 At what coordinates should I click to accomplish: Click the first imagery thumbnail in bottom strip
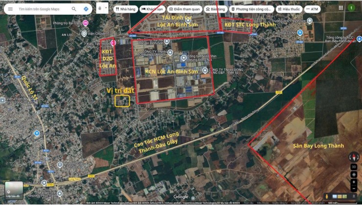(335, 197)
